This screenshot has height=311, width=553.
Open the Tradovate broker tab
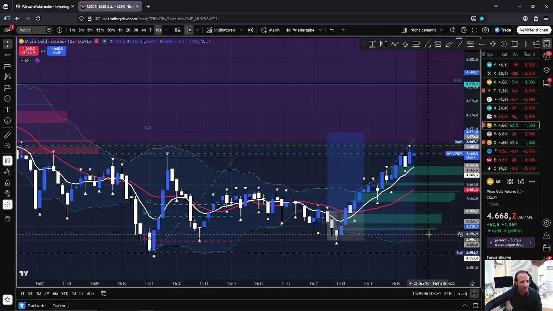(33, 305)
